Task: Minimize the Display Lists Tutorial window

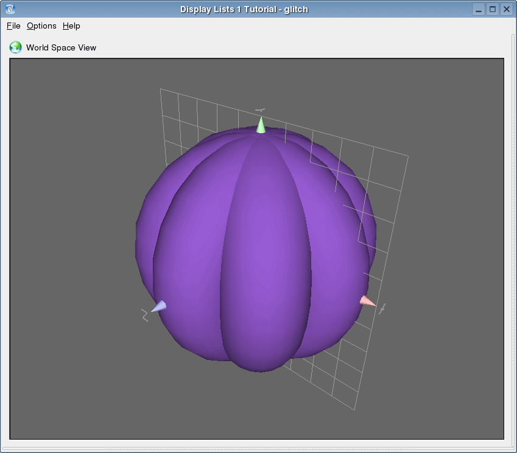Action: coord(479,9)
